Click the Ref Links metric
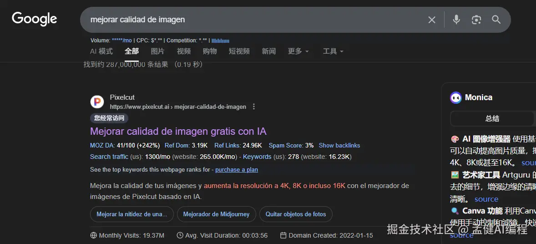The image size is (536, 244). (x=238, y=145)
